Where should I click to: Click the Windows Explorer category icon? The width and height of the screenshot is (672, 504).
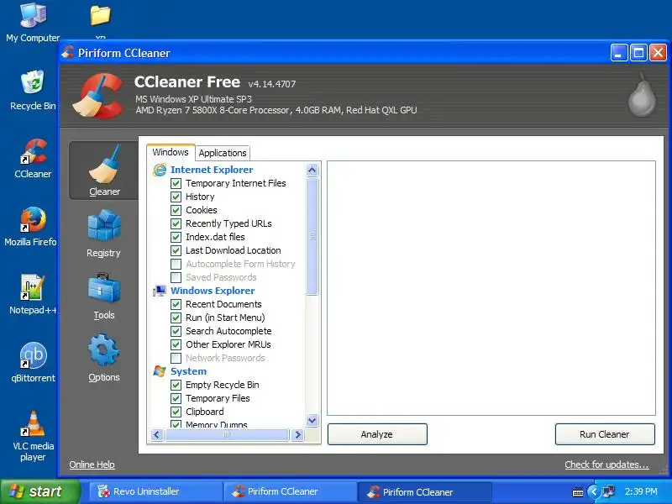click(160, 291)
